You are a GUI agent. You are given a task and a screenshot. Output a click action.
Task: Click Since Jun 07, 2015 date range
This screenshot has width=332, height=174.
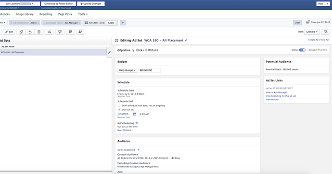320,22
